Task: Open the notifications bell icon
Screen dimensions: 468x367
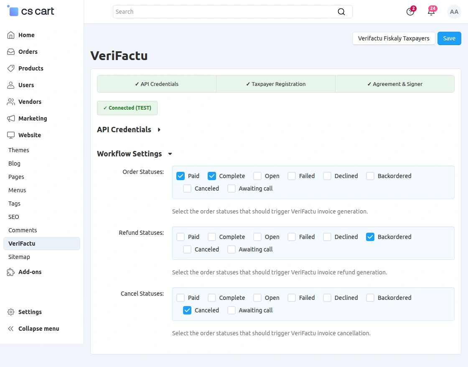Action: point(431,12)
